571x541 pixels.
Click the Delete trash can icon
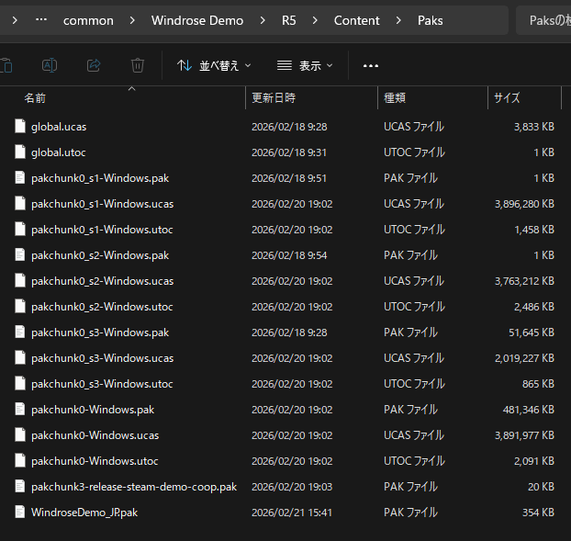[x=138, y=65]
